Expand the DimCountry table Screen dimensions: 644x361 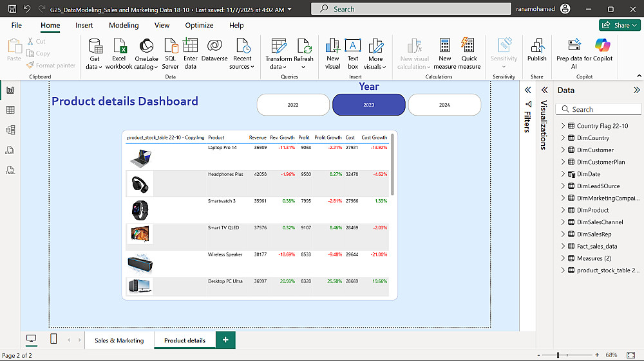(563, 137)
